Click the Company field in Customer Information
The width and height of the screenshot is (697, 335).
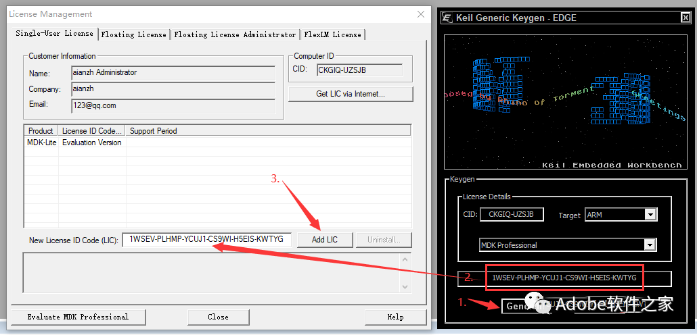click(x=173, y=89)
